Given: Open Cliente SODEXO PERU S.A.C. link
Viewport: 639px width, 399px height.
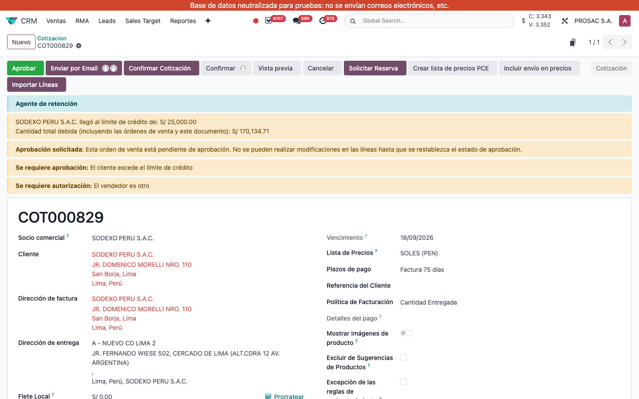Looking at the screenshot, I should pyautogui.click(x=123, y=254).
